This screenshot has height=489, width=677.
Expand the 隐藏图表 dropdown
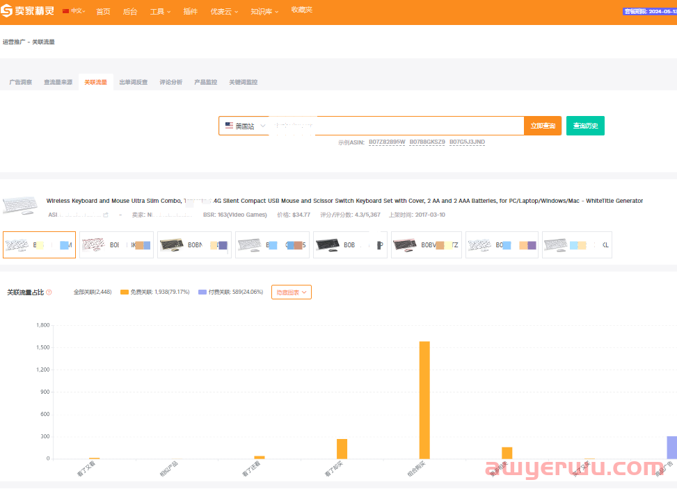tap(291, 292)
